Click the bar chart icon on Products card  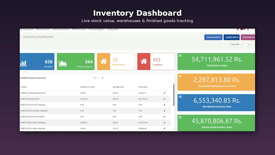coord(23,63)
